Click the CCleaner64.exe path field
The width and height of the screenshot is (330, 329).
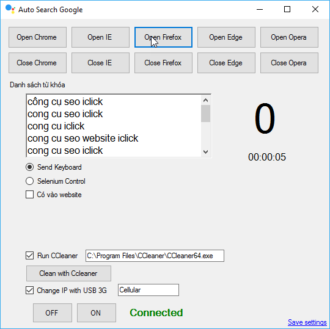(155, 256)
